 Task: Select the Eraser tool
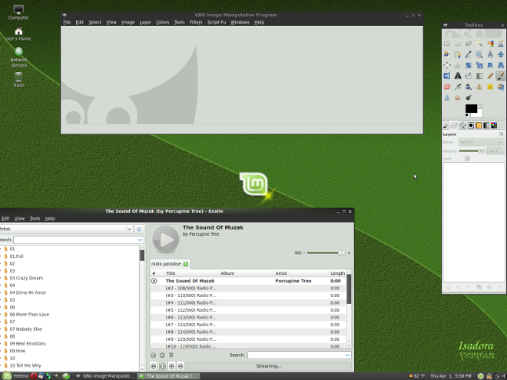click(x=447, y=87)
